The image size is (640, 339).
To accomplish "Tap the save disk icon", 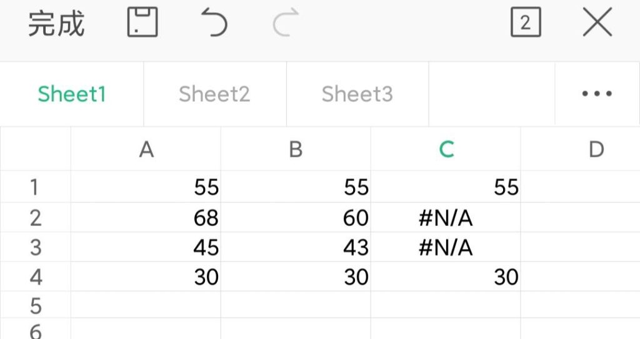I will pyautogui.click(x=142, y=24).
